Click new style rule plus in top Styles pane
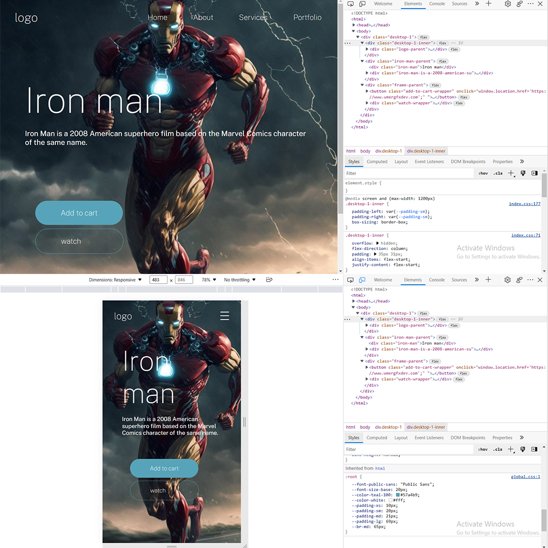 coord(511,174)
